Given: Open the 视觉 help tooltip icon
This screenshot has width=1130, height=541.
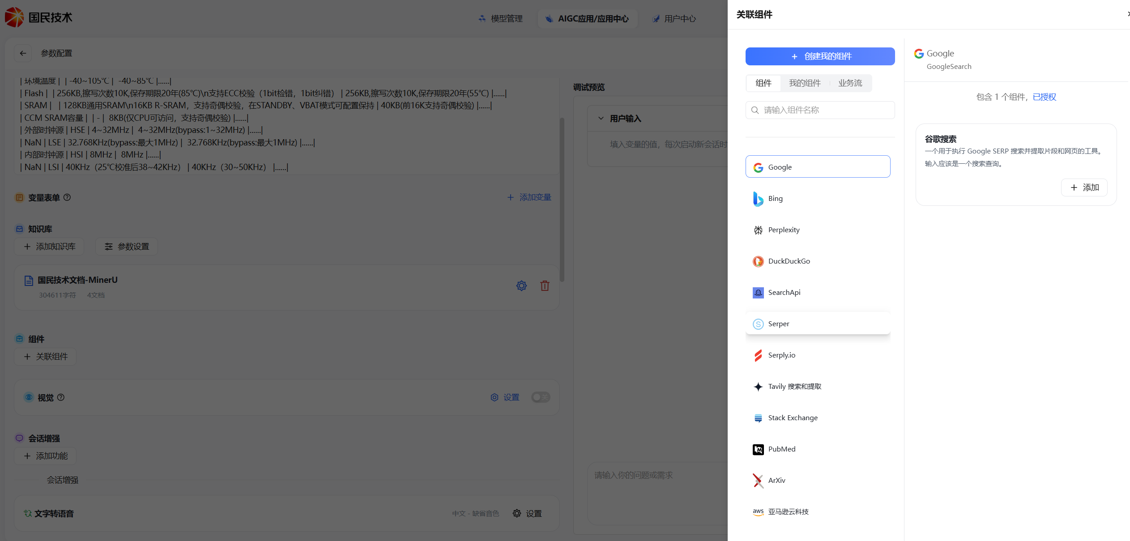Looking at the screenshot, I should click(61, 397).
